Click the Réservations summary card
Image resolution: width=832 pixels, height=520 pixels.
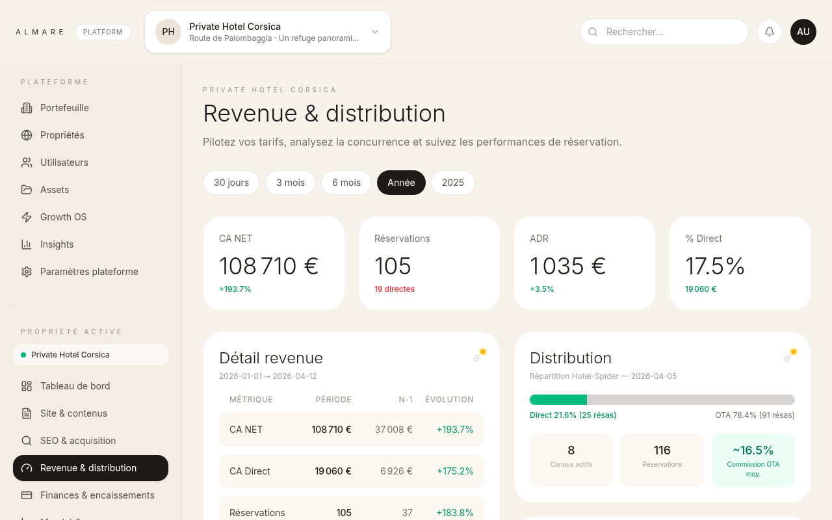[x=429, y=263]
